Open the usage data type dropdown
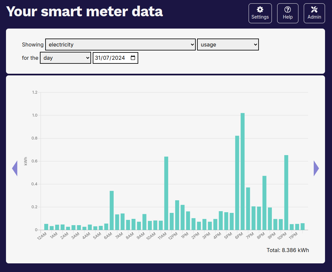Screen dimensions: 332x272 pyautogui.click(x=228, y=45)
